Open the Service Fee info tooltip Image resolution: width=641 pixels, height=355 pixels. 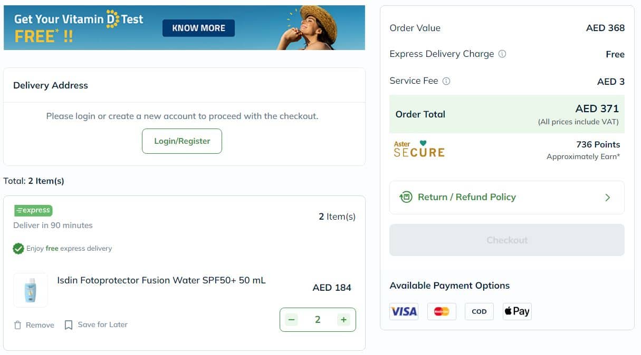point(446,81)
